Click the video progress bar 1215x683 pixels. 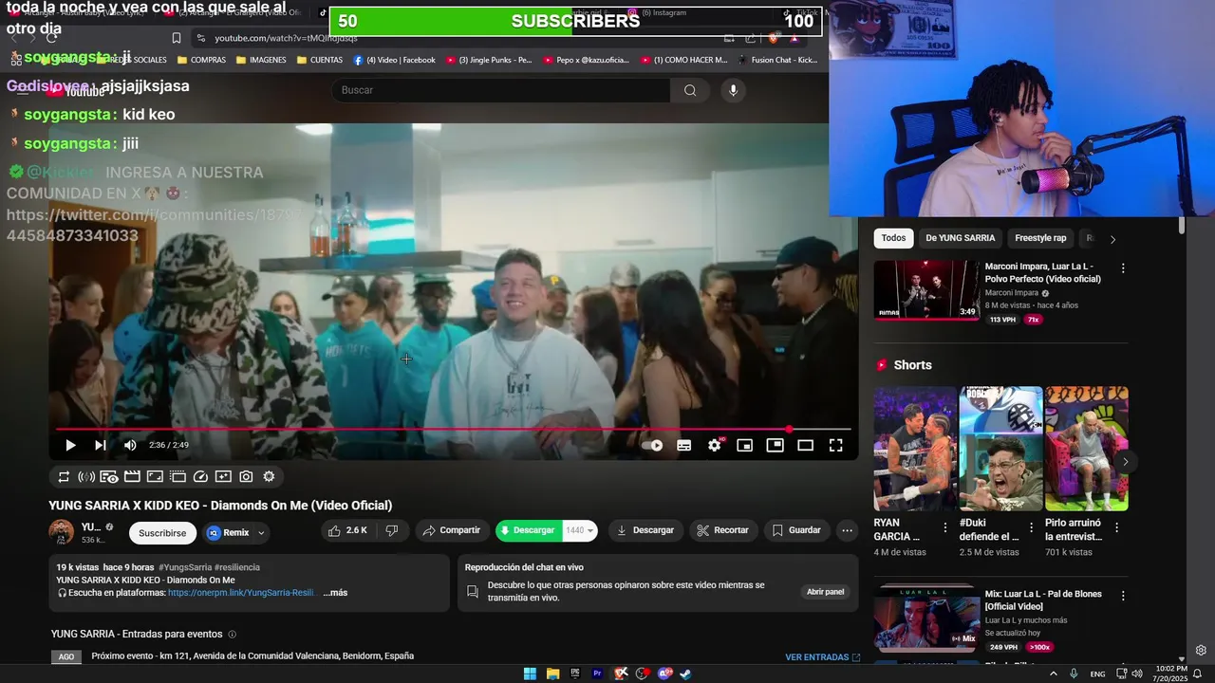coord(454,430)
